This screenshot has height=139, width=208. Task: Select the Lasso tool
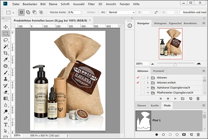click(x=5, y=40)
